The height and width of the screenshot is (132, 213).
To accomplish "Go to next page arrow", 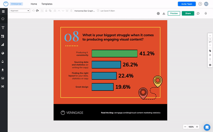I will point(210,45).
